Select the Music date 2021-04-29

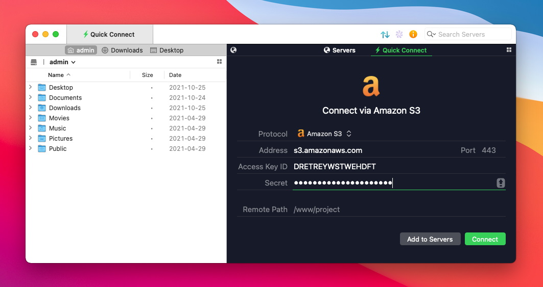click(x=187, y=128)
